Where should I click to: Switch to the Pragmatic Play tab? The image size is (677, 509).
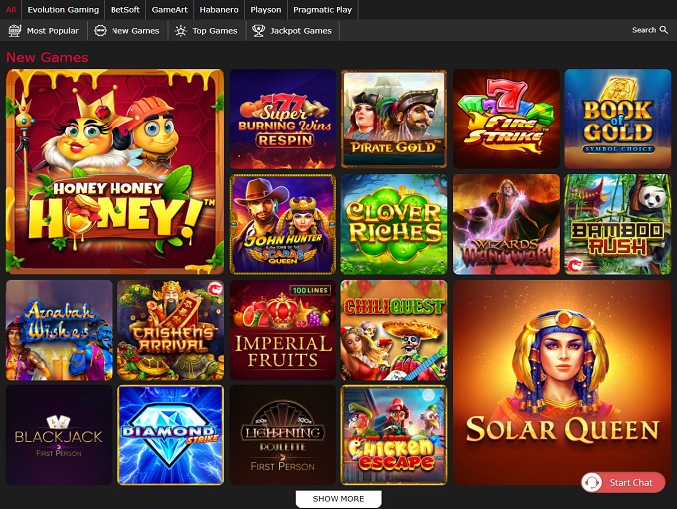point(323,9)
